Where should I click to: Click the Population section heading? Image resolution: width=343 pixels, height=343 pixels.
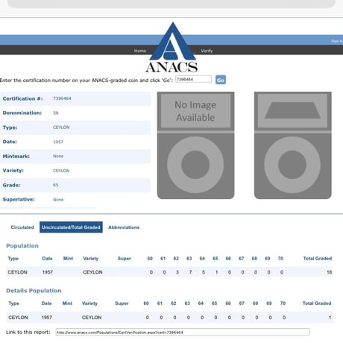tap(22, 246)
